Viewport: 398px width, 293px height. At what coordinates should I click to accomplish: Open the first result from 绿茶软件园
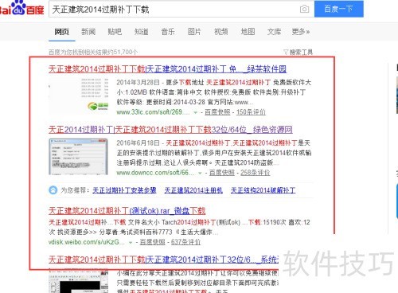167,69
